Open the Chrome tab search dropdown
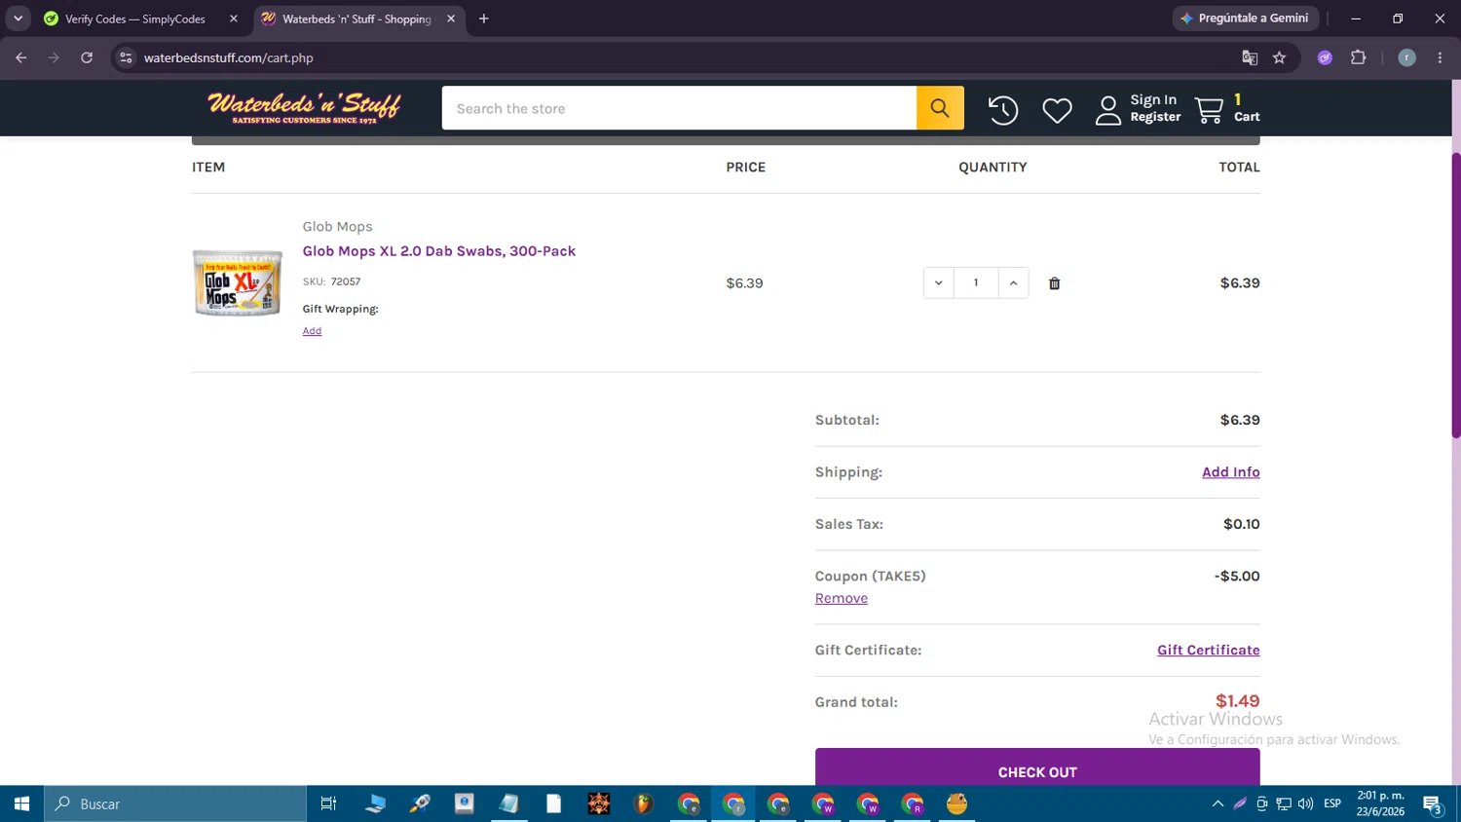This screenshot has width=1461, height=822. point(18,19)
